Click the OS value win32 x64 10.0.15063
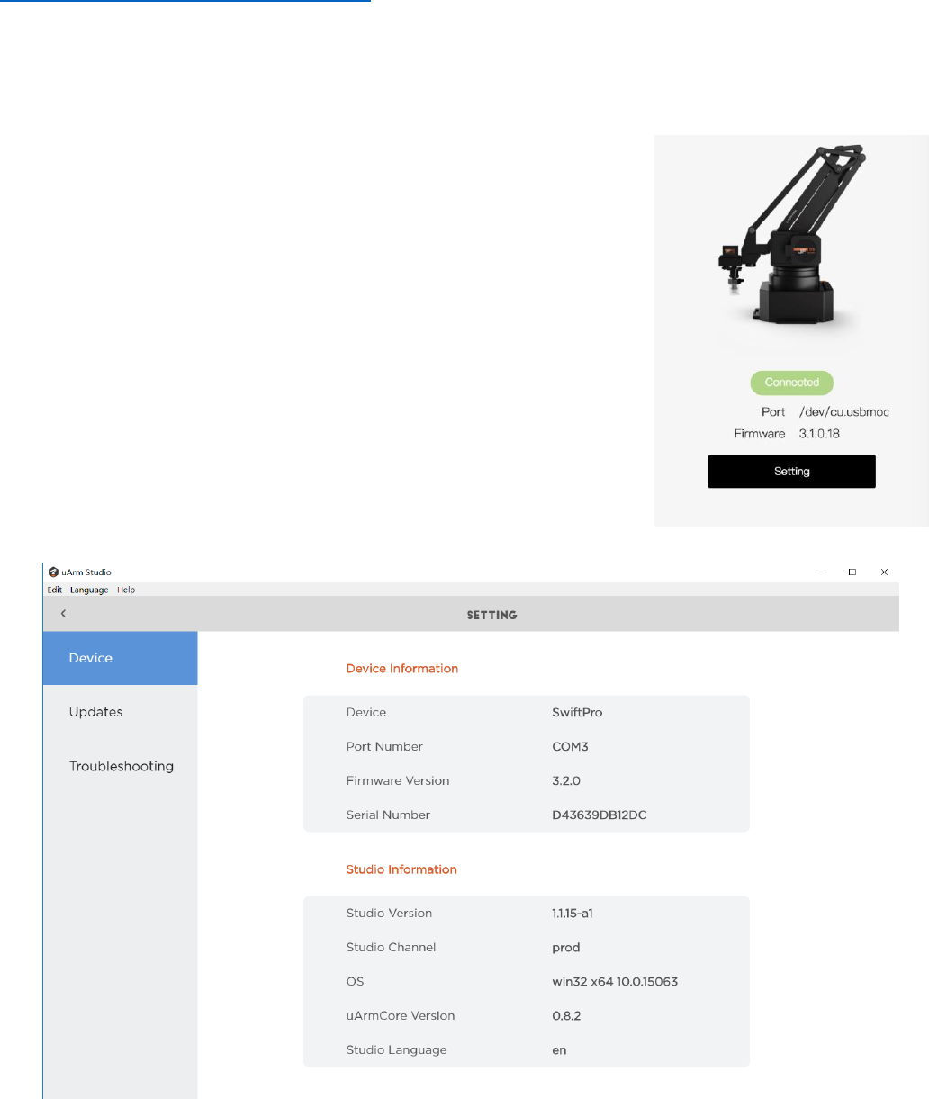Screen dimensions: 929x1099 point(615,981)
